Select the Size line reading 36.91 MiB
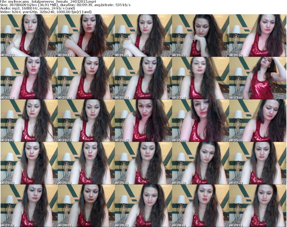287x227 pixels. [65, 5]
